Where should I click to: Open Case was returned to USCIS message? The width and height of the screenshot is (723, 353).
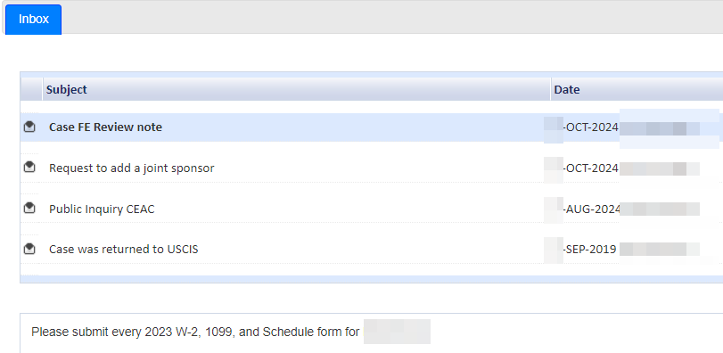tap(124, 250)
